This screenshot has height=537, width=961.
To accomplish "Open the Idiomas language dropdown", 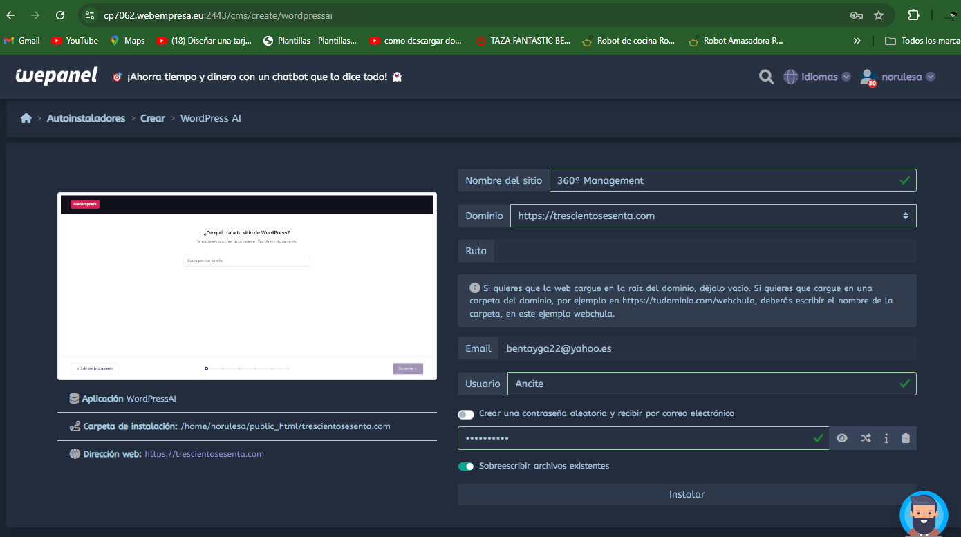I will 817,77.
